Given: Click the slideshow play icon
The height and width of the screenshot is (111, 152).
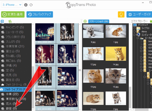Looking at the screenshot, I should pos(2,21).
